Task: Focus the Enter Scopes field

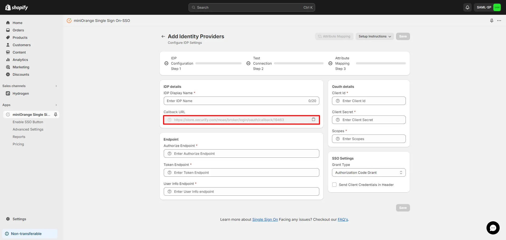Action: 369,139
